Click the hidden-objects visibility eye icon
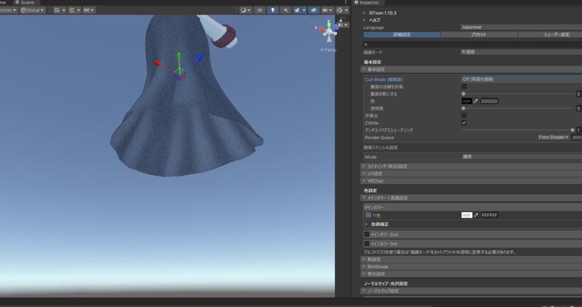Screen dimensions: 582x307 (x=313, y=10)
